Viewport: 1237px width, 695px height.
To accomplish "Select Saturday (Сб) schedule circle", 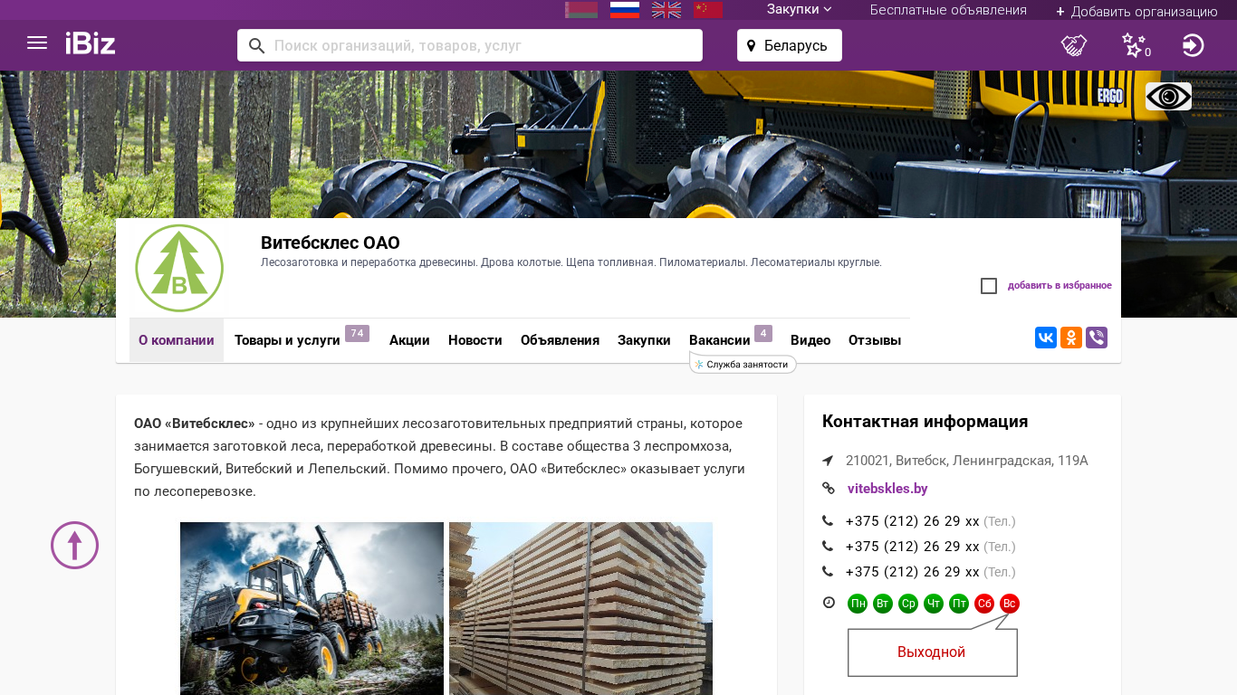I will pyautogui.click(x=984, y=604).
